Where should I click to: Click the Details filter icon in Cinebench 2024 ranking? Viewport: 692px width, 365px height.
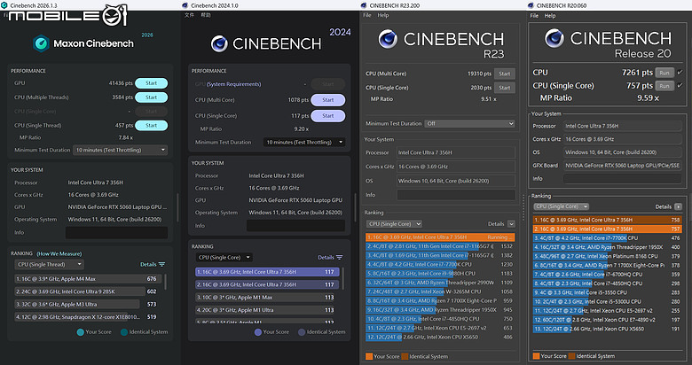(x=340, y=258)
